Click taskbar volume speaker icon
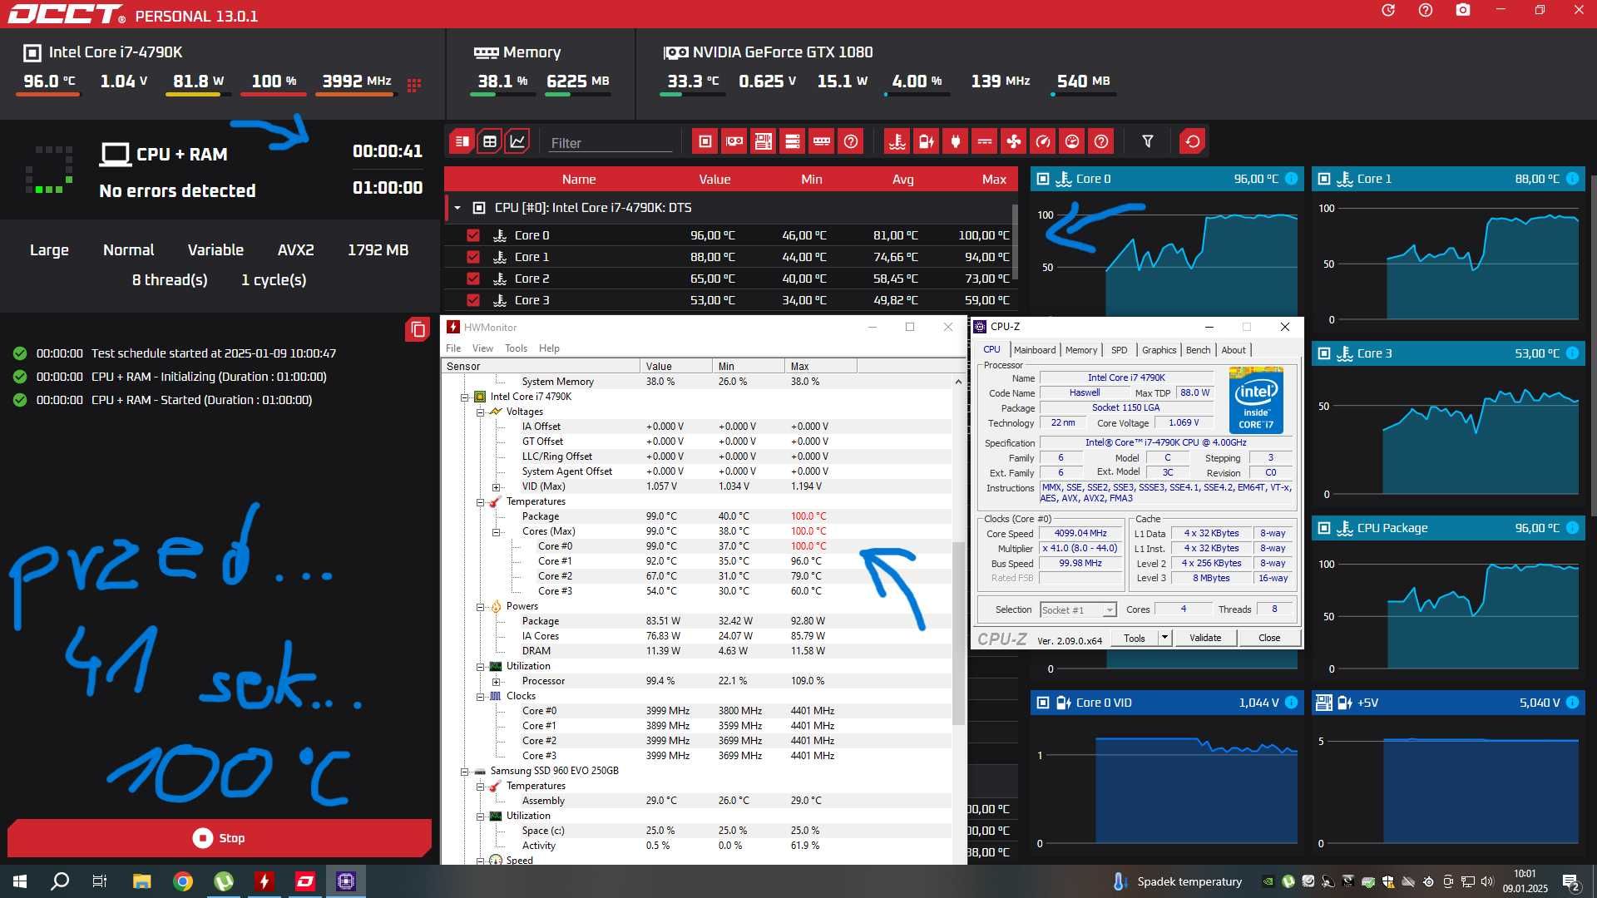The height and width of the screenshot is (898, 1597). (x=1487, y=881)
